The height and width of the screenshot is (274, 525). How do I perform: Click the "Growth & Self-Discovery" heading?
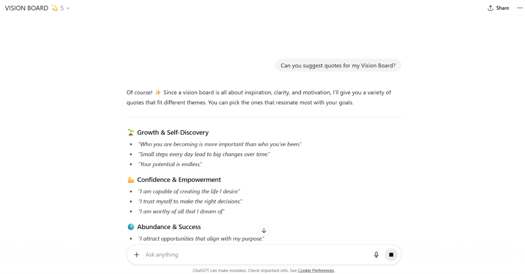(x=172, y=132)
